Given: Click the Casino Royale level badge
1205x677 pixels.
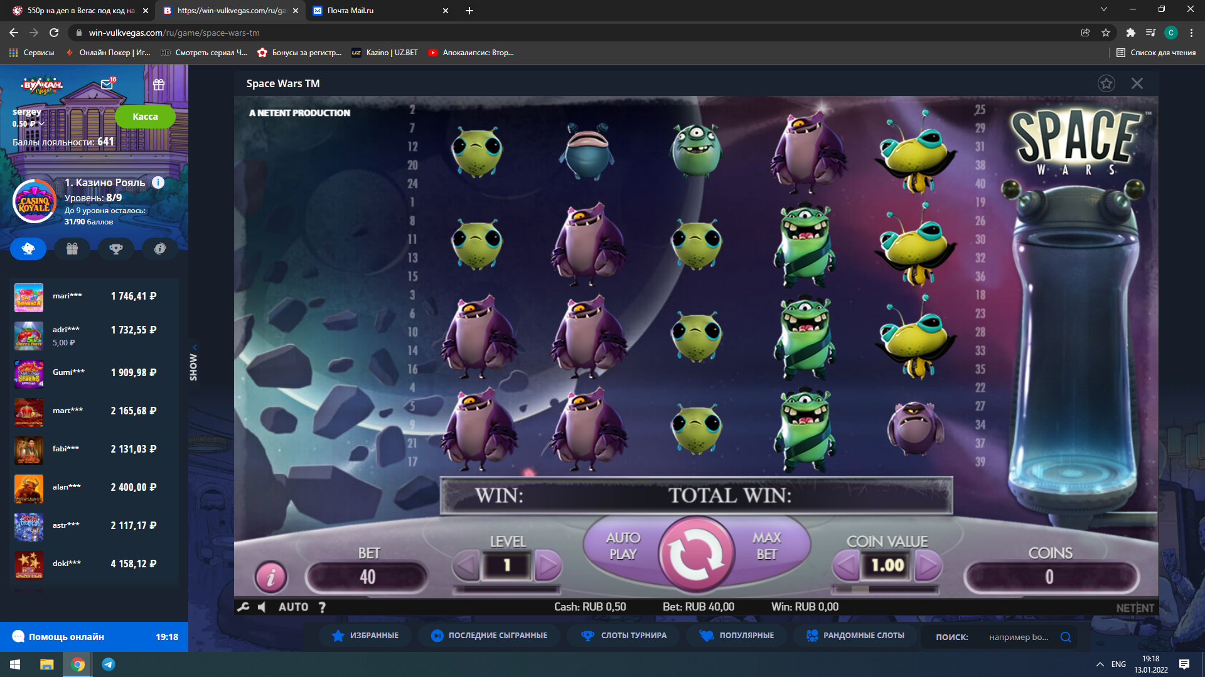Looking at the screenshot, I should (x=35, y=201).
